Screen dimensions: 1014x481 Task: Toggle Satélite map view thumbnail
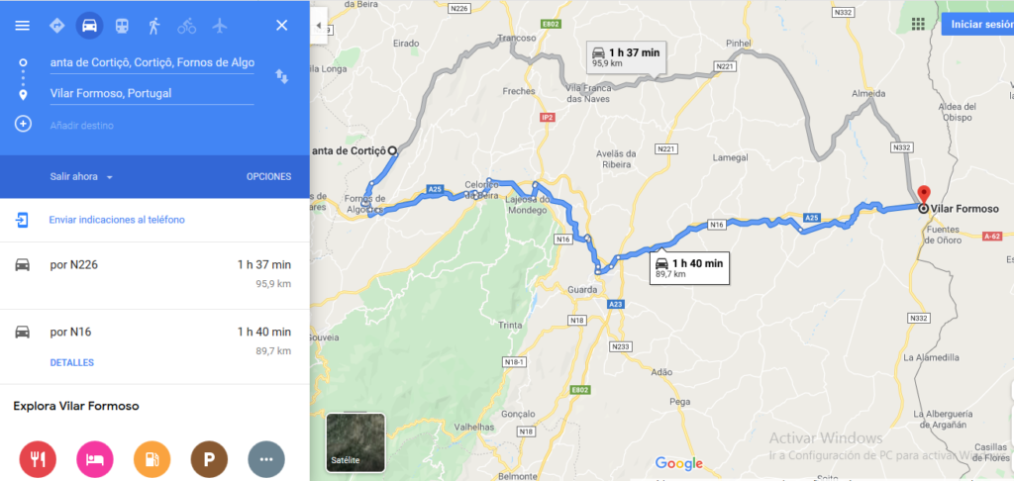tap(355, 442)
